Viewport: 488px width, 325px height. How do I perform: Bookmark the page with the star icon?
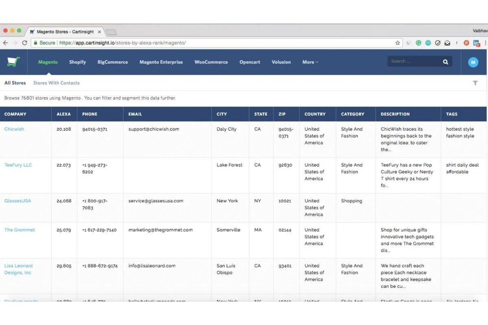(398, 42)
